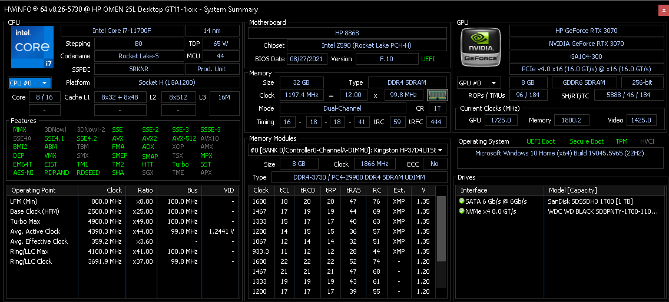The height and width of the screenshot is (302, 669).
Task: Click the AES-NI feature label
Action: tap(23, 172)
